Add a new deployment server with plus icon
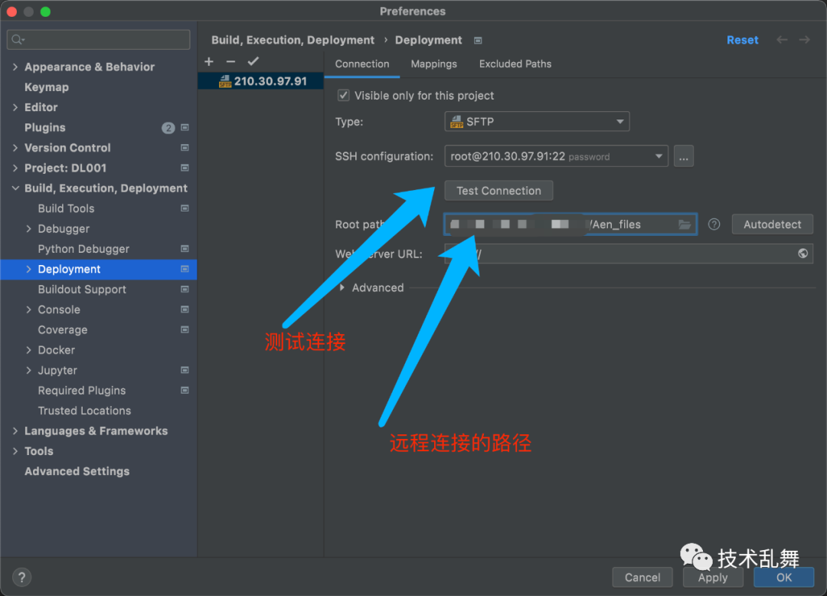Image resolution: width=827 pixels, height=596 pixels. click(209, 62)
